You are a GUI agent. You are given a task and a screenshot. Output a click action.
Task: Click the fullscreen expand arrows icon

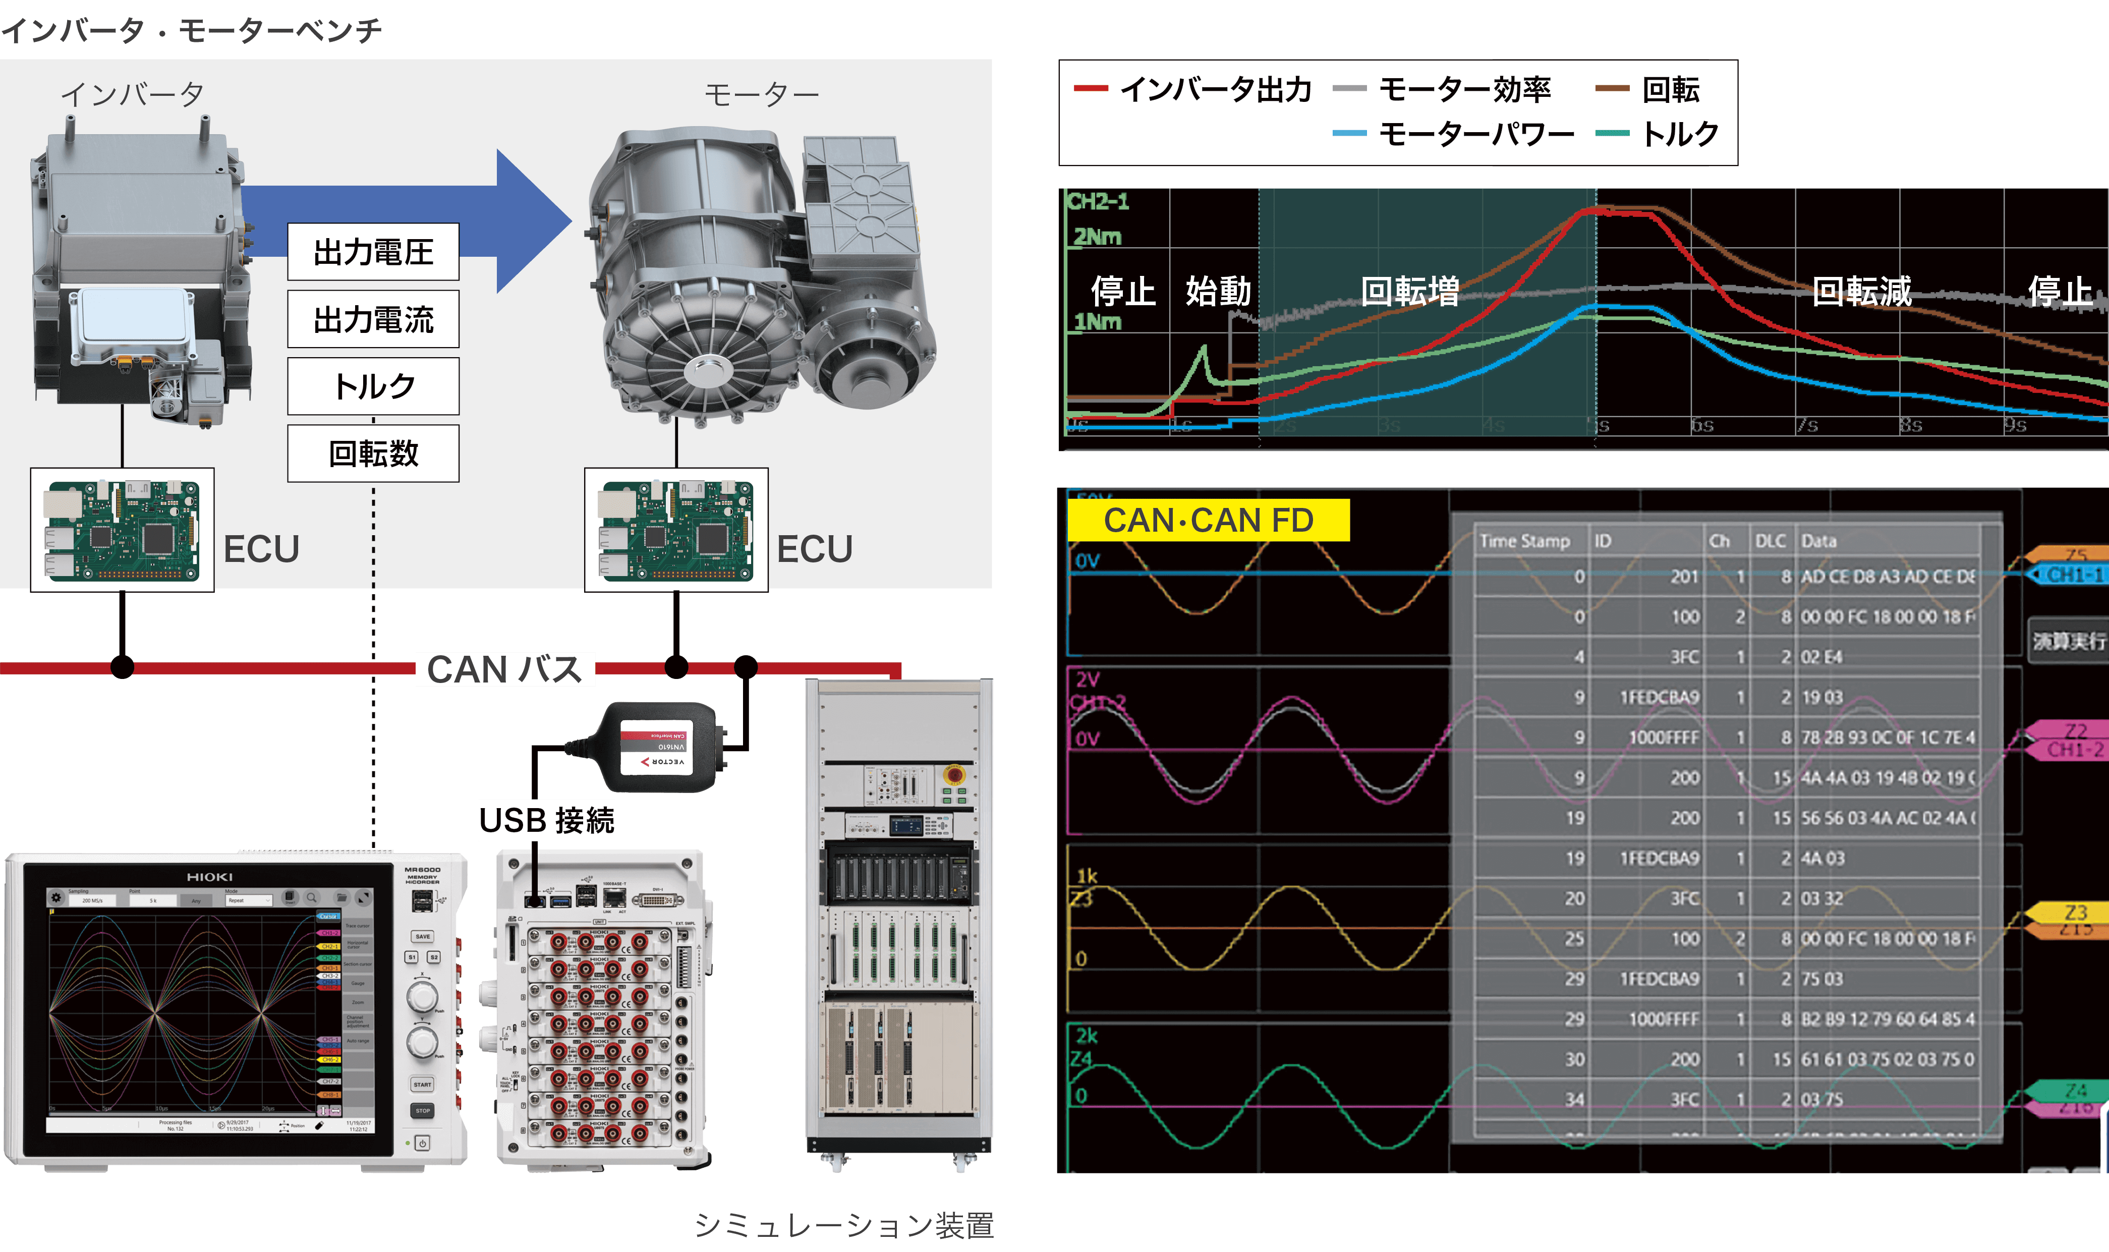click(x=364, y=898)
